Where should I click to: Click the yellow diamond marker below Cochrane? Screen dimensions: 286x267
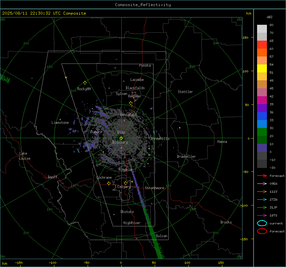pyautogui.click(x=109, y=184)
